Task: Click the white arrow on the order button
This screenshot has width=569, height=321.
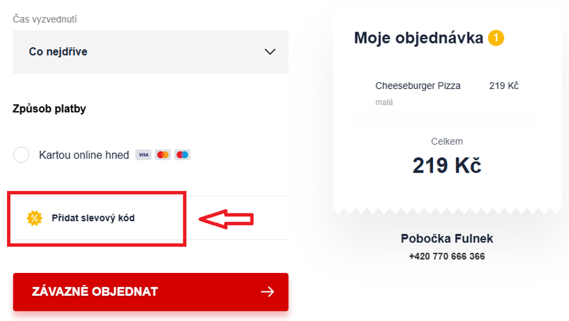Action: [267, 291]
